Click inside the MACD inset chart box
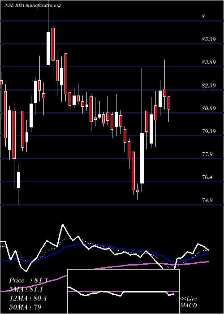The height and width of the screenshot is (314, 224). (123, 292)
